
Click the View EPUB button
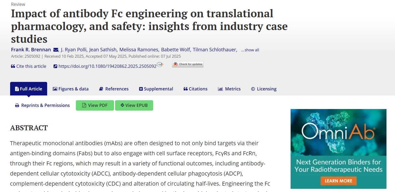(134, 105)
